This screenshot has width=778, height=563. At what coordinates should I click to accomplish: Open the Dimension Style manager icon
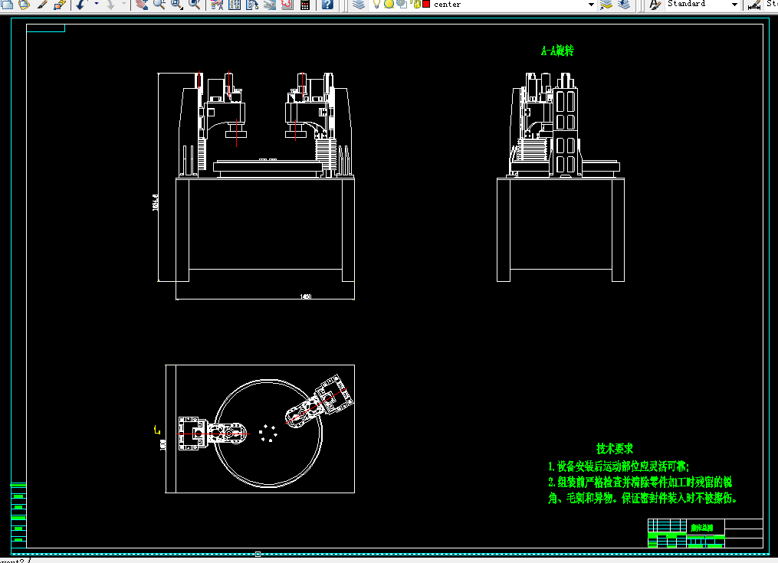point(754,5)
